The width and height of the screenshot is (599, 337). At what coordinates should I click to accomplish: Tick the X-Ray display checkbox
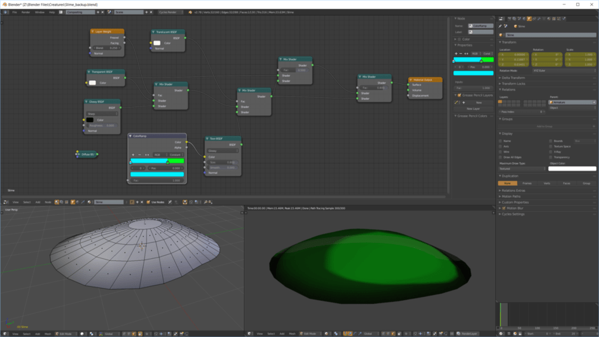[551, 152]
